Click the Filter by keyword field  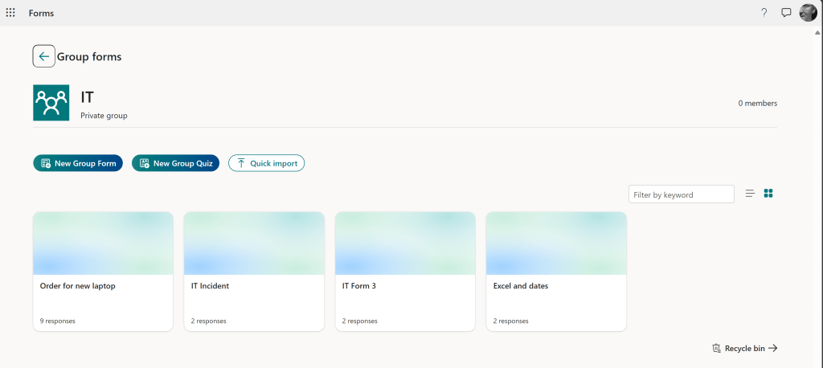click(x=681, y=194)
